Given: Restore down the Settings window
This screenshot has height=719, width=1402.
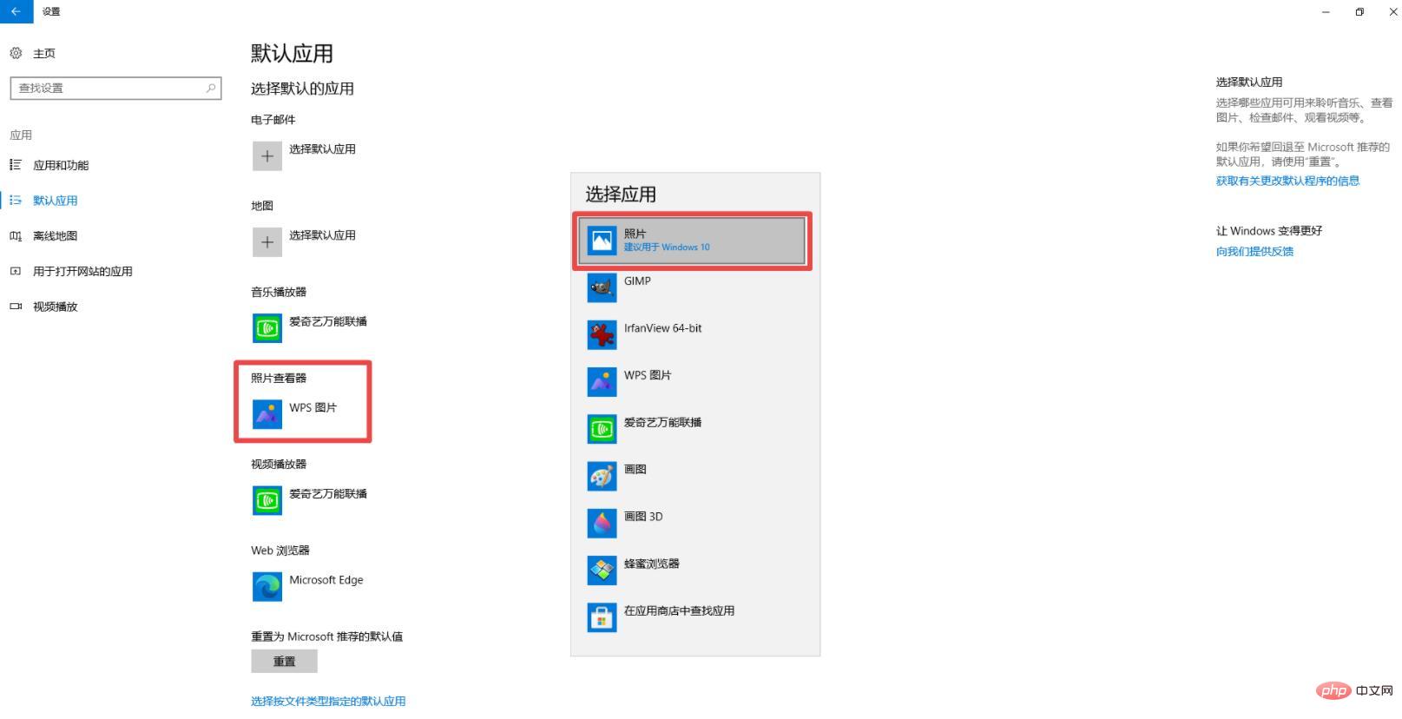Looking at the screenshot, I should pyautogui.click(x=1359, y=11).
